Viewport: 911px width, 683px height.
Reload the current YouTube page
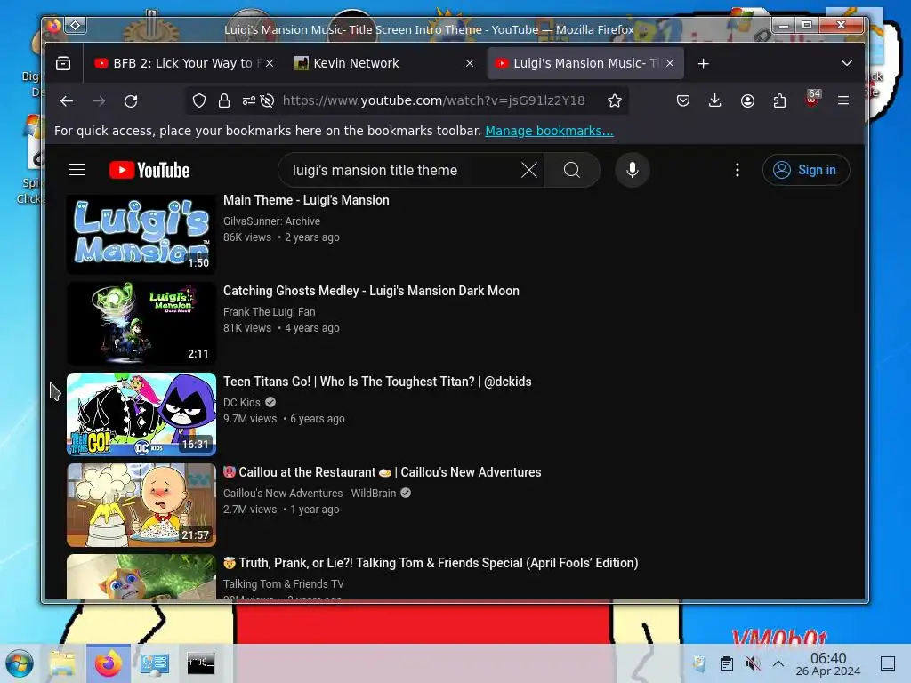131,101
